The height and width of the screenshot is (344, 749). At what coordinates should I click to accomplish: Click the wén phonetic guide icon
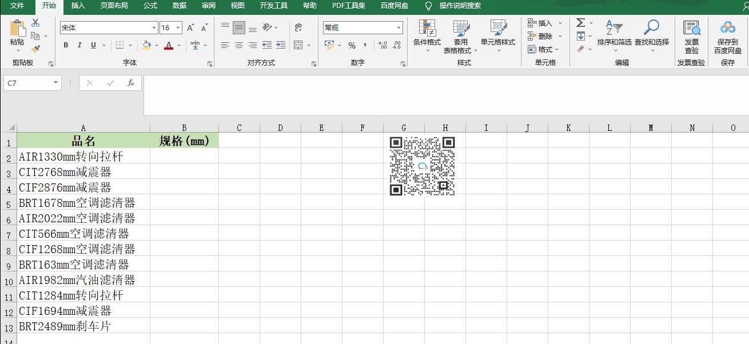(195, 45)
